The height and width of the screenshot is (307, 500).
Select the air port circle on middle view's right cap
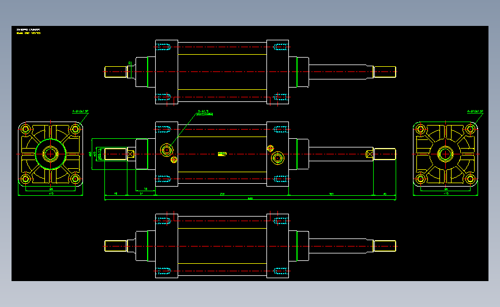pyautogui.click(x=277, y=158)
